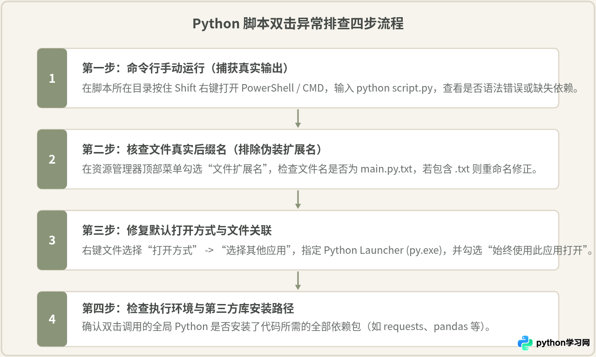Select heading '第三步：修复默认打开方式与文件关联'
Screen dimensions: 596x357
tap(177, 231)
